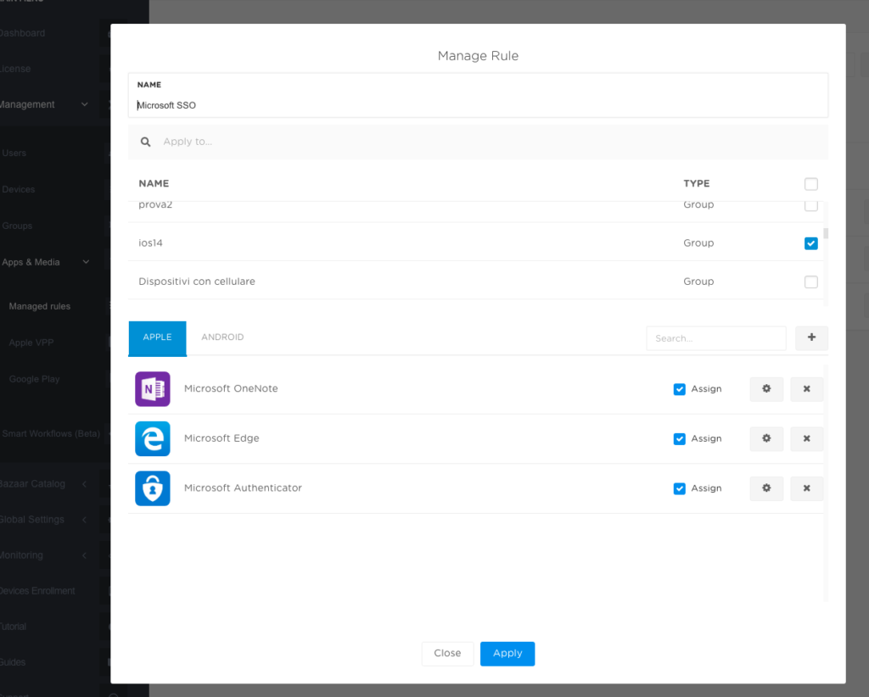869x697 pixels.
Task: Uncheck the ios14 group checkbox
Action: click(x=810, y=243)
